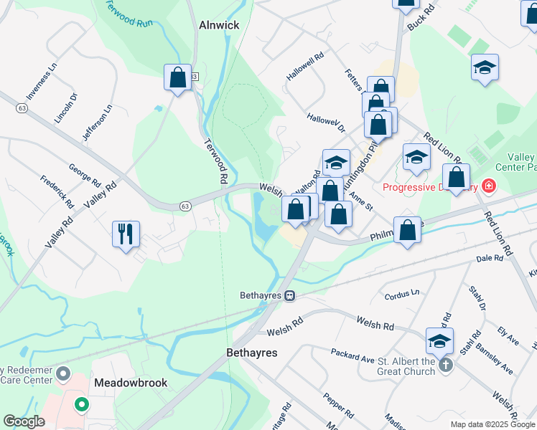Click the graduation cap marker in the upper right

485,70
